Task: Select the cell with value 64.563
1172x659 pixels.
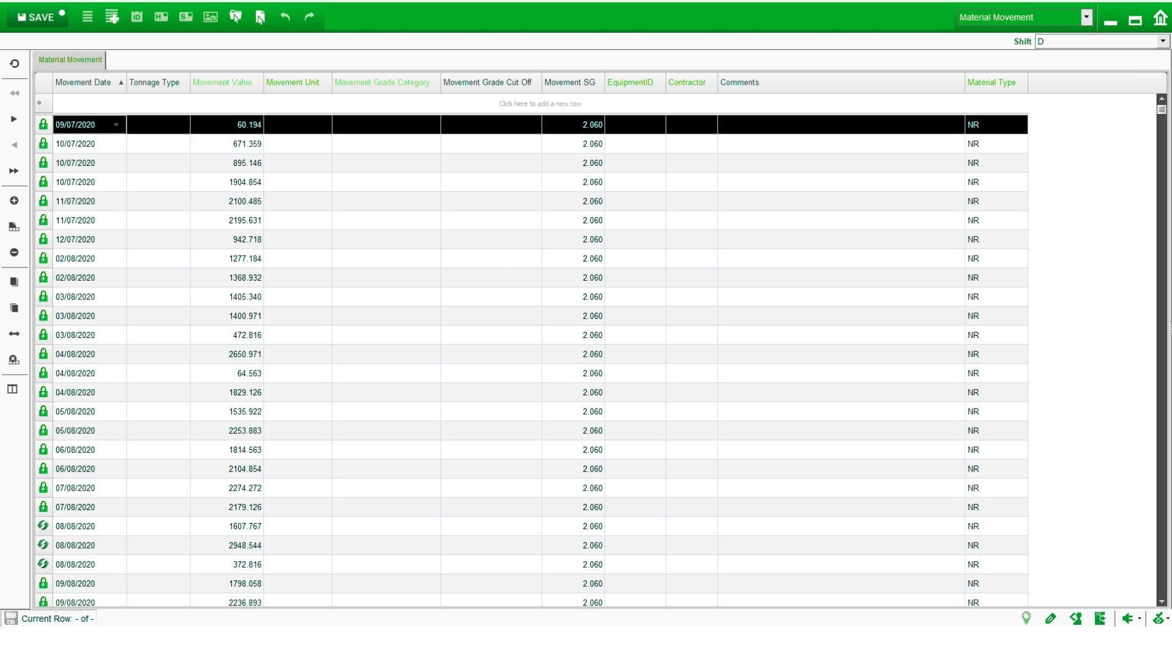Action: pyautogui.click(x=226, y=373)
